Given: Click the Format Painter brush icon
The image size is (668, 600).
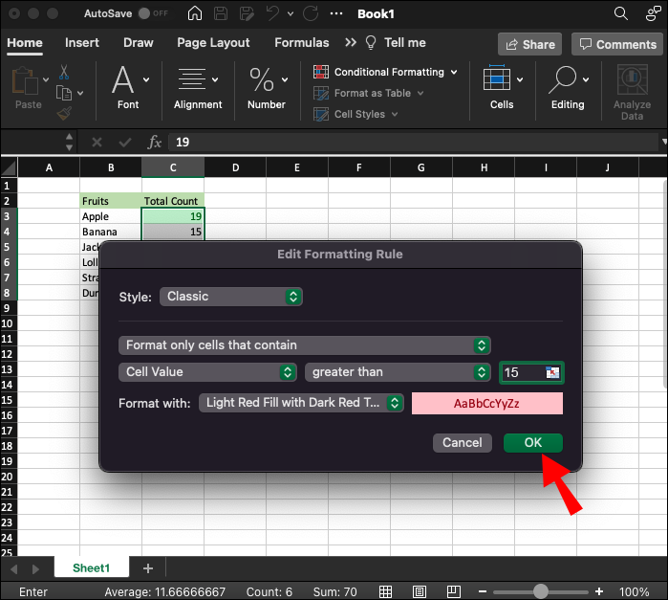Looking at the screenshot, I should (64, 114).
